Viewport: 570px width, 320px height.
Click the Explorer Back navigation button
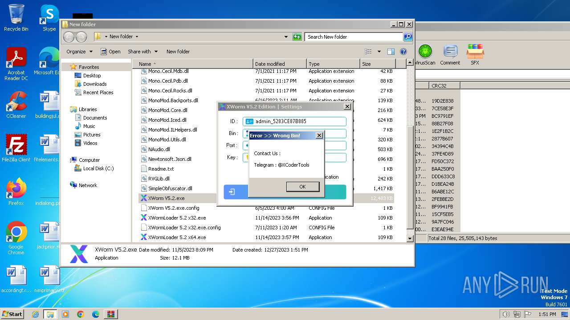69,37
